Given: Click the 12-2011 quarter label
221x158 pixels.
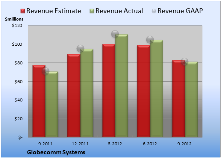Looking at the screenshot, I should pos(80,144).
